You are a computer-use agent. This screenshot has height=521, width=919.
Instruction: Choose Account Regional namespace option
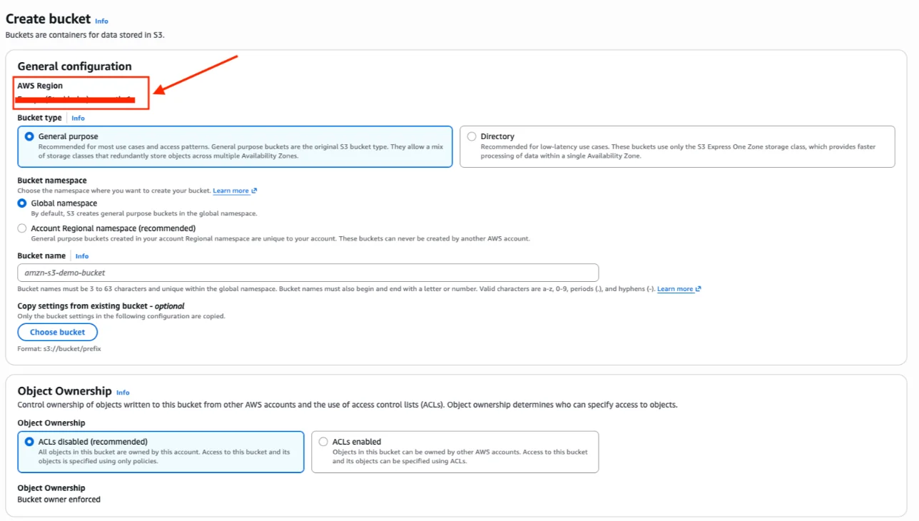pos(22,228)
